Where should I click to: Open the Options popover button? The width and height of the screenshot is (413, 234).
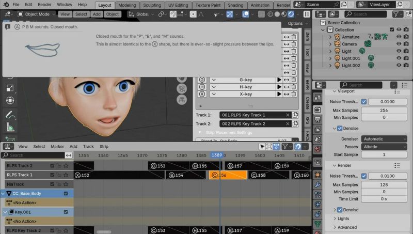point(298,23)
